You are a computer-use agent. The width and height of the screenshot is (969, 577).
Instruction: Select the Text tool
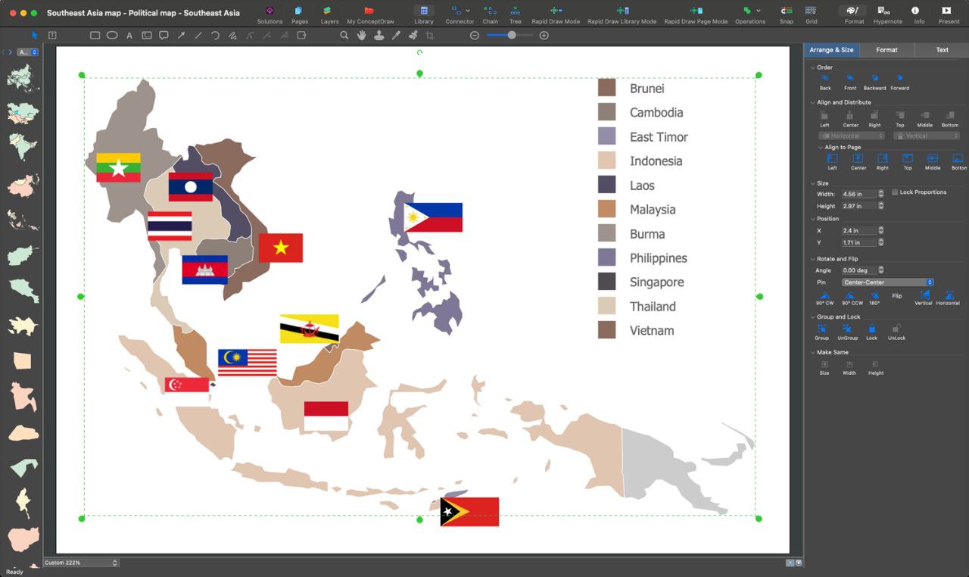pyautogui.click(x=129, y=36)
